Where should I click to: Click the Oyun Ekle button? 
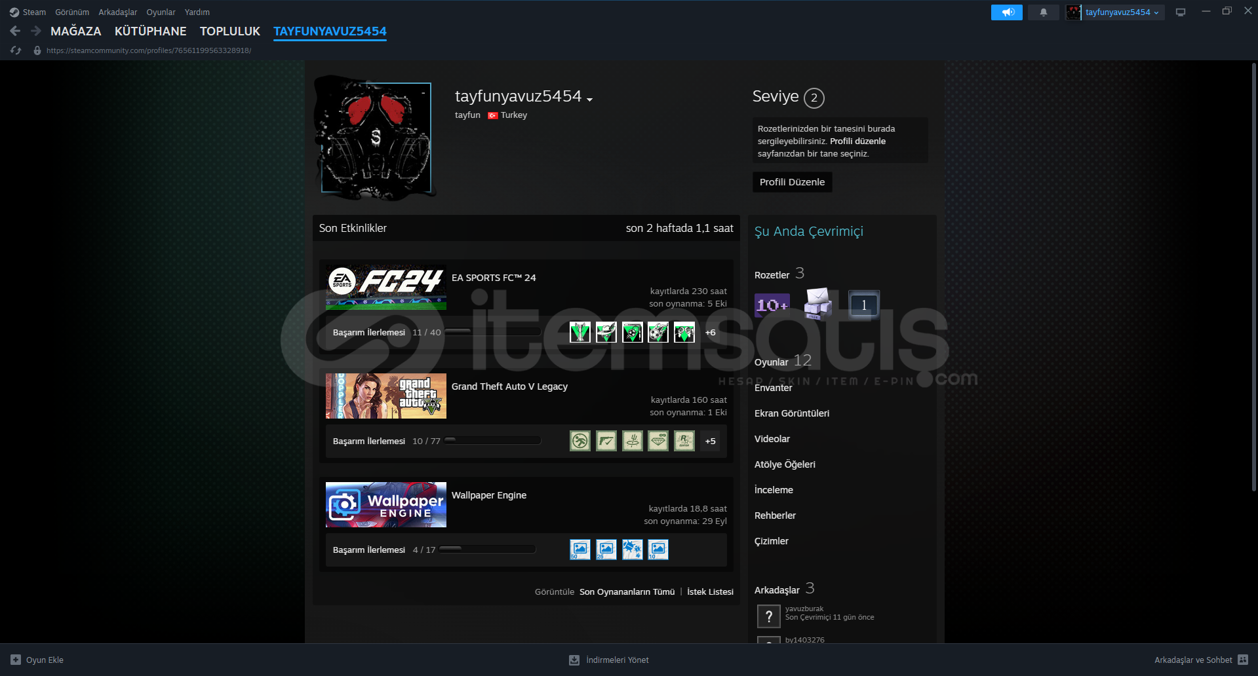(37, 660)
